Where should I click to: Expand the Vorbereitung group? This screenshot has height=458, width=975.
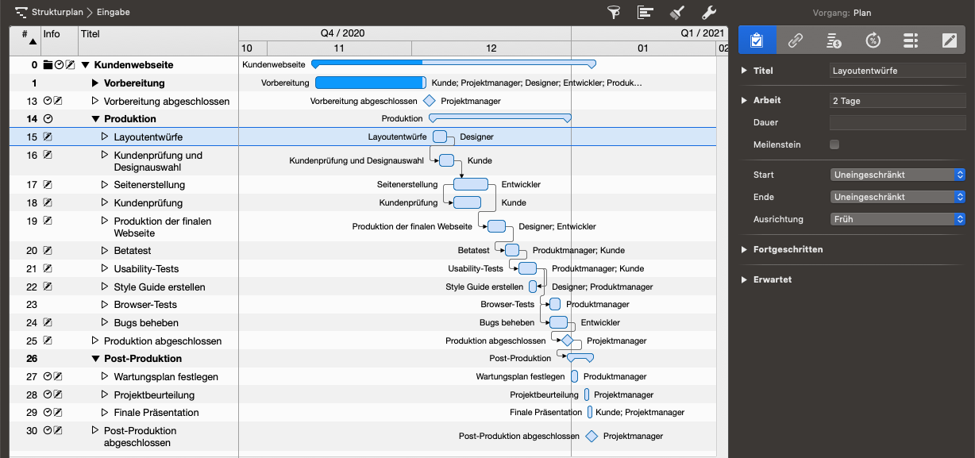pyautogui.click(x=96, y=83)
